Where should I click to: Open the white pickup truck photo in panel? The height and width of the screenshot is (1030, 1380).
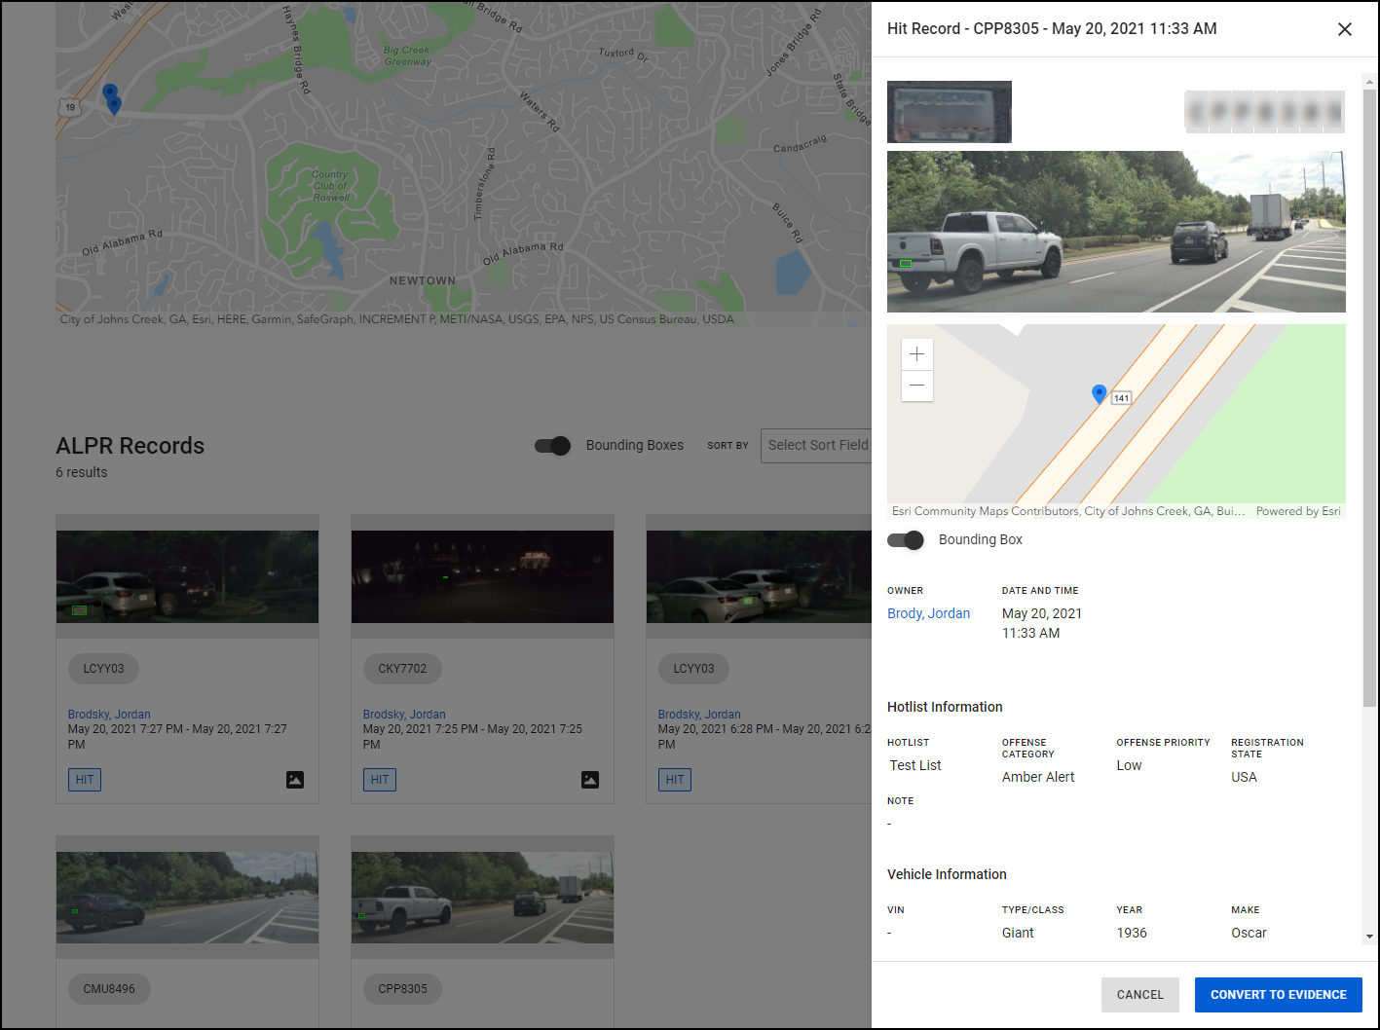(x=1116, y=232)
